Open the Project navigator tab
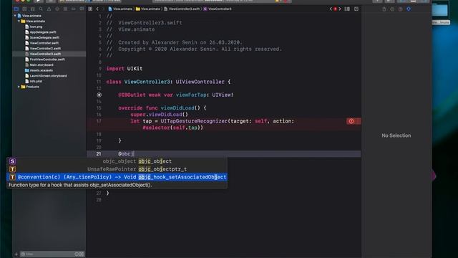 [x=16, y=9]
